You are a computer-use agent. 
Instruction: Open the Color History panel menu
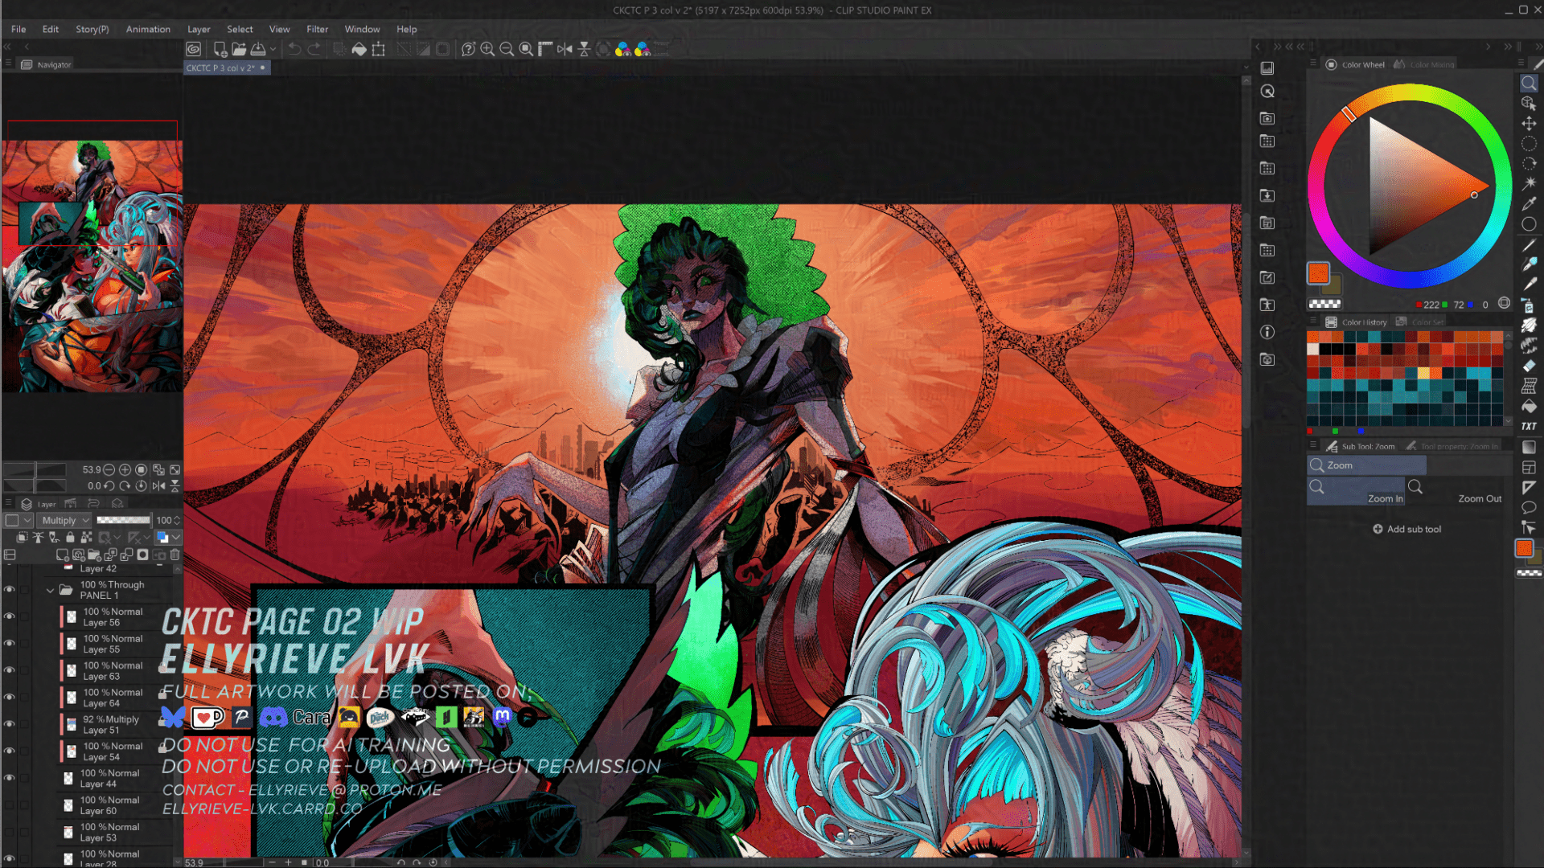tap(1313, 321)
